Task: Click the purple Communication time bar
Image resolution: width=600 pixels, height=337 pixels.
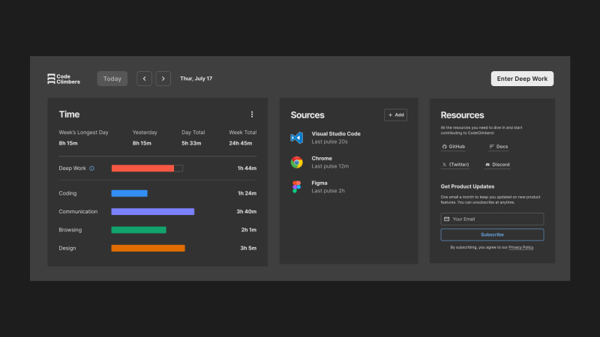Action: (x=152, y=212)
